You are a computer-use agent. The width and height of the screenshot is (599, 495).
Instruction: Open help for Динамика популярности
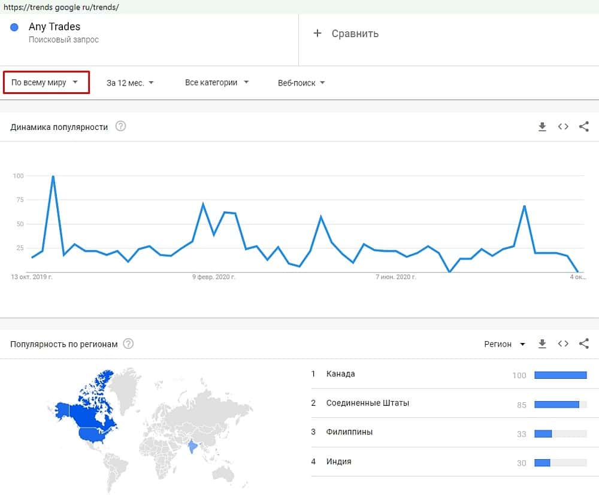coord(120,126)
